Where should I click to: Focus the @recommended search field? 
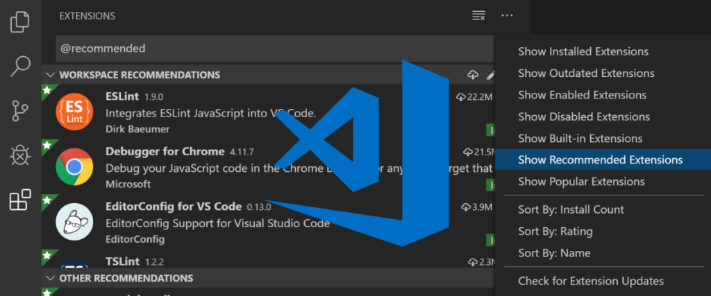274,49
